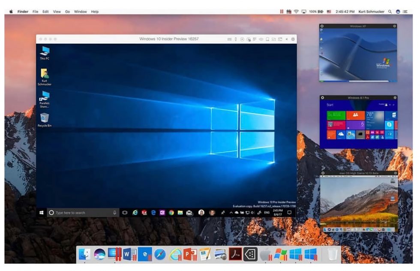Open Microsoft Edge in the Dock
The image size is (420, 271).
pyautogui.click(x=145, y=254)
